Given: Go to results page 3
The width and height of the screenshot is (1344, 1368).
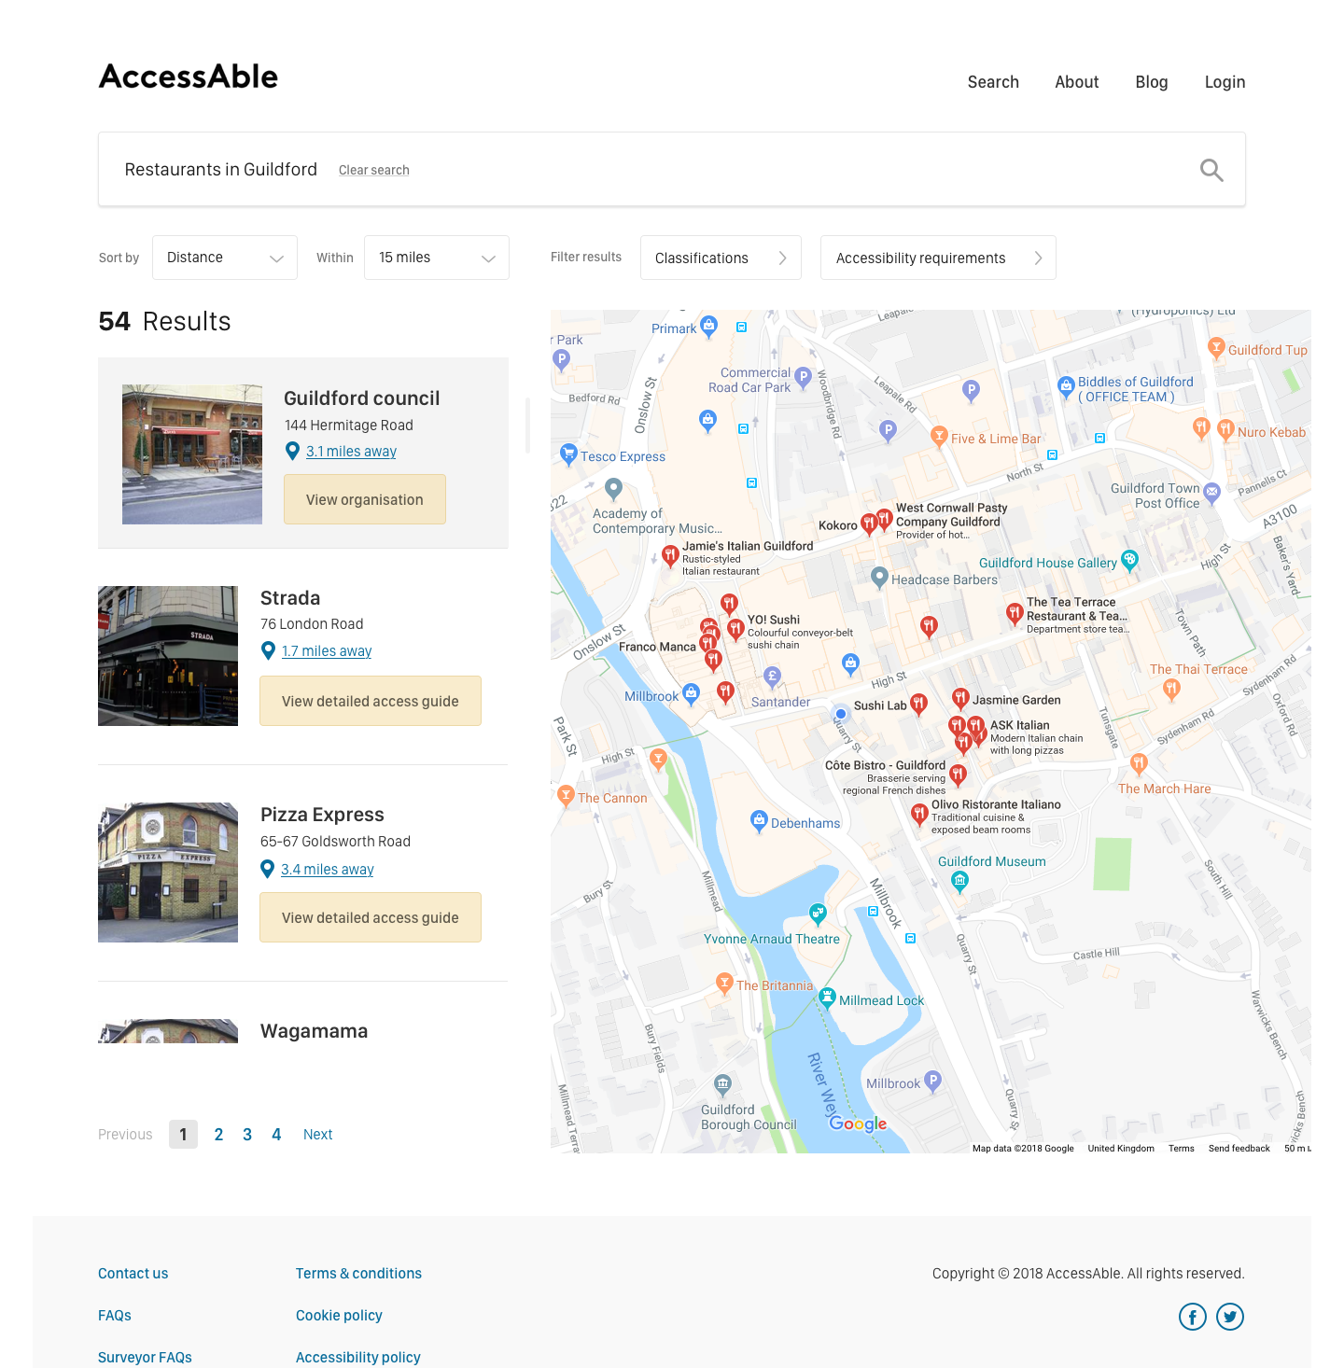Looking at the screenshot, I should [x=247, y=1135].
